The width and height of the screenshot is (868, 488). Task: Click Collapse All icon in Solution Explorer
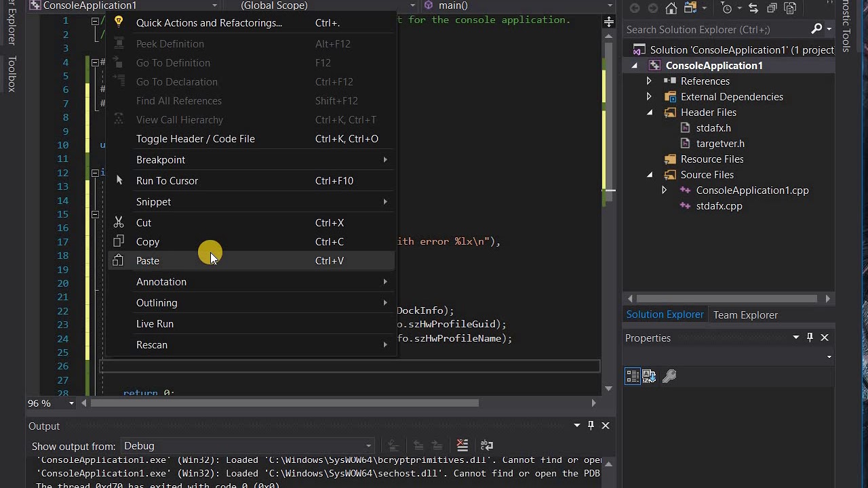coord(772,8)
